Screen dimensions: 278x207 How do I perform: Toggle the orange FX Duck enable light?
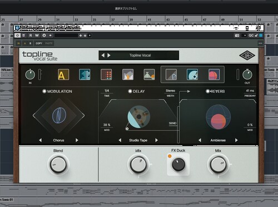click(170, 156)
